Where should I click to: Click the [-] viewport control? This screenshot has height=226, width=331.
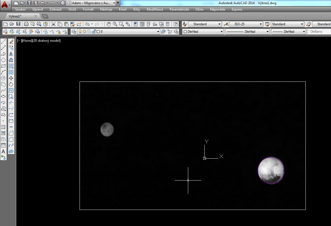[x=19, y=40]
